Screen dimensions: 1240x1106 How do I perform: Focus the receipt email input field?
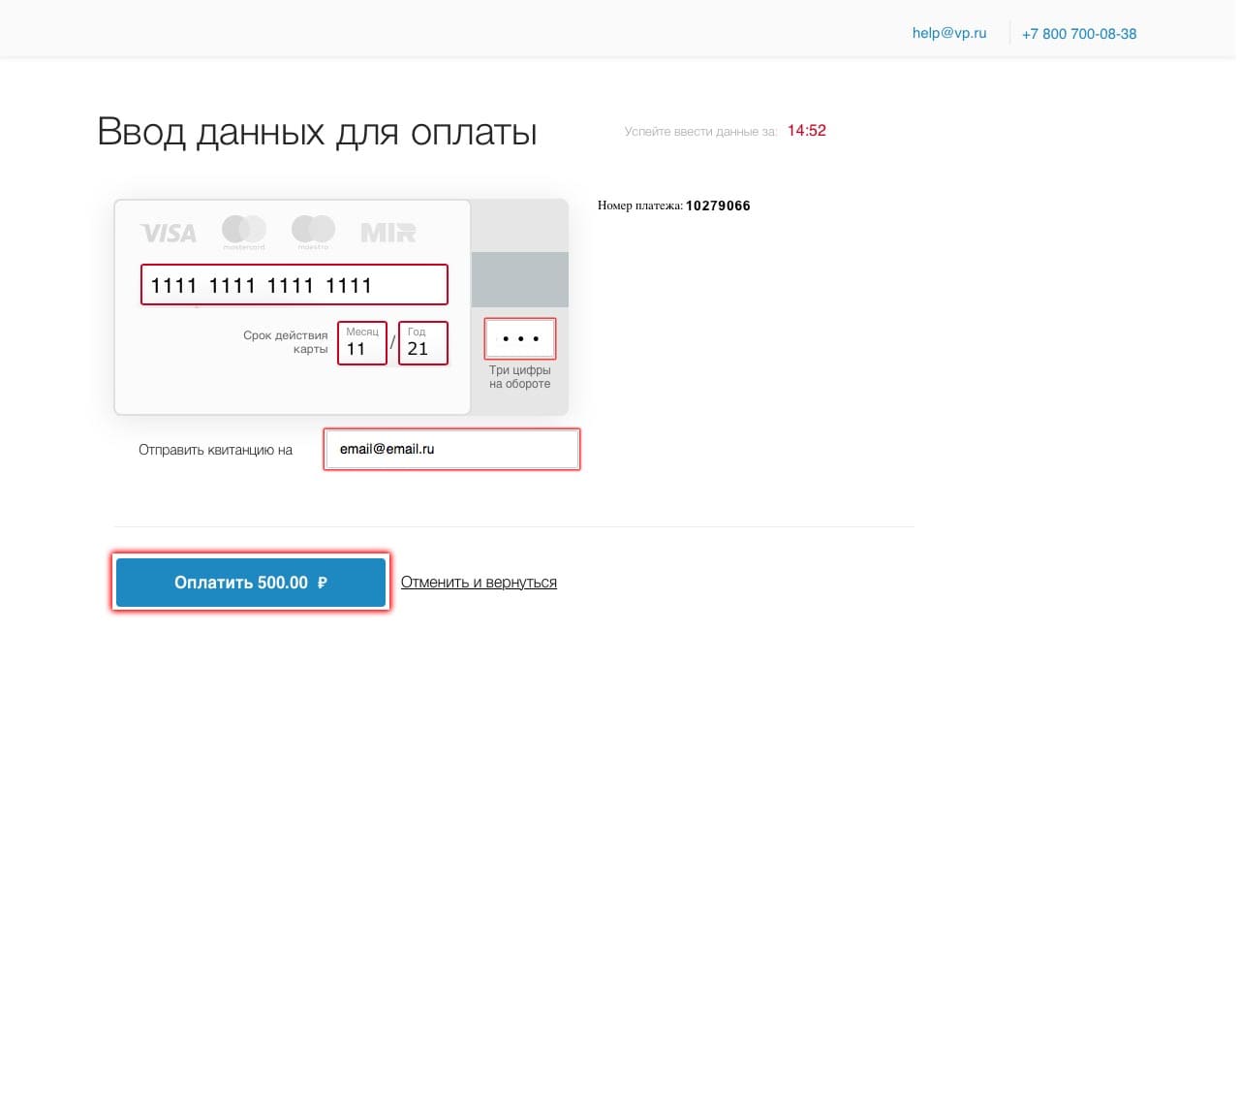tap(451, 450)
